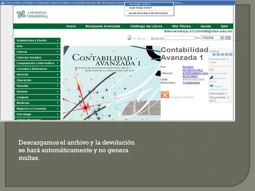Expand the Ciencia category
Image resolution: width=255 pixels, height=191 pixels.
coord(37,52)
